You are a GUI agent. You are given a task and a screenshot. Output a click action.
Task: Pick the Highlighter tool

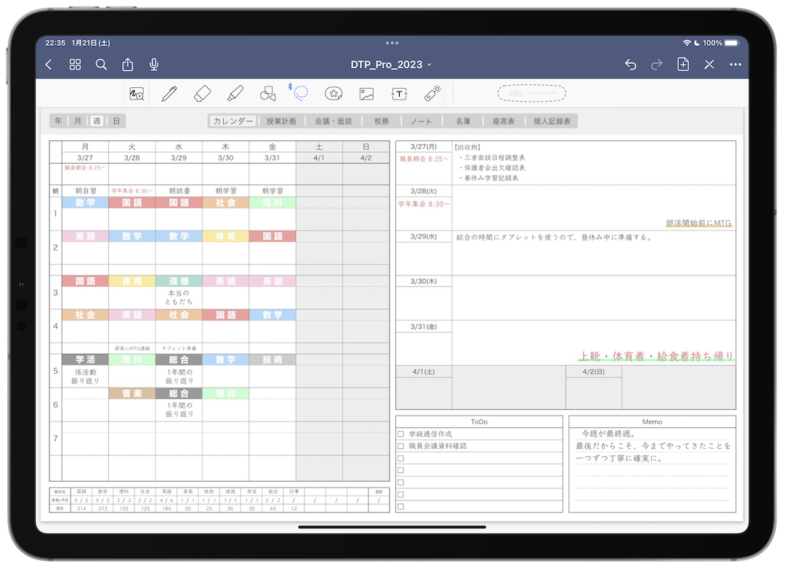coord(234,93)
